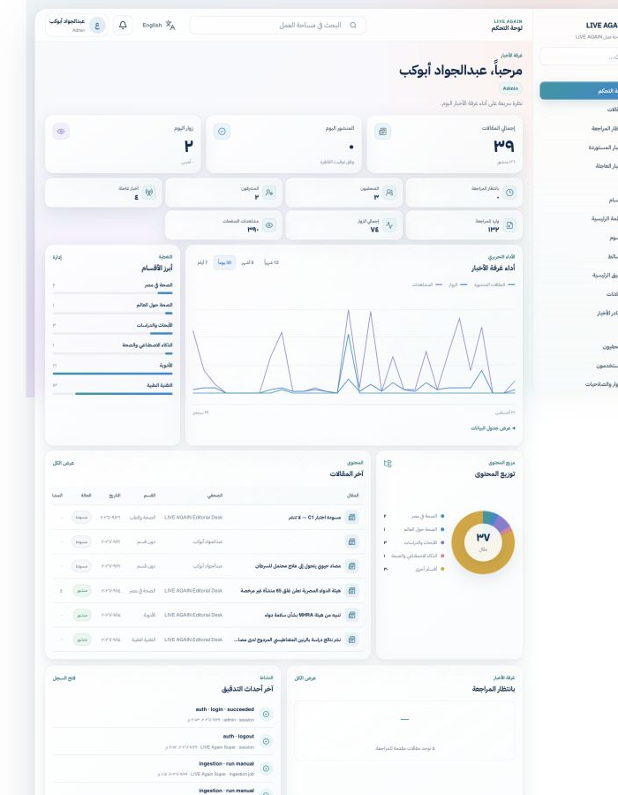Click الصحة في مصر donut legend entry

[414, 516]
